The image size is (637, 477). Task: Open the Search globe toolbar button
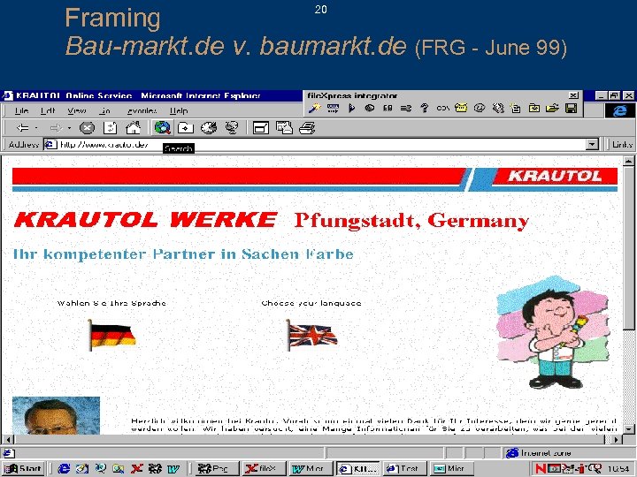pyautogui.click(x=162, y=128)
